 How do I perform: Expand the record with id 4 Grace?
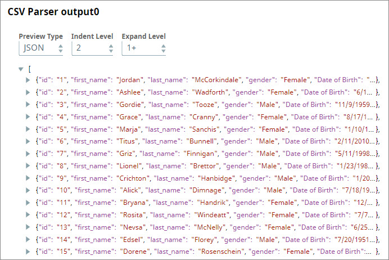28,116
